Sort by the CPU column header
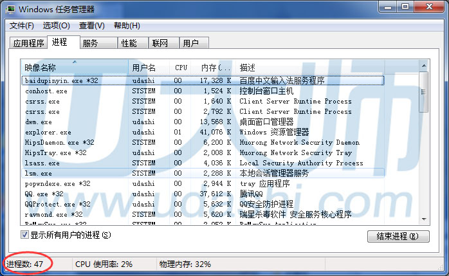Viewport: 449px width, 276px height. (x=181, y=67)
